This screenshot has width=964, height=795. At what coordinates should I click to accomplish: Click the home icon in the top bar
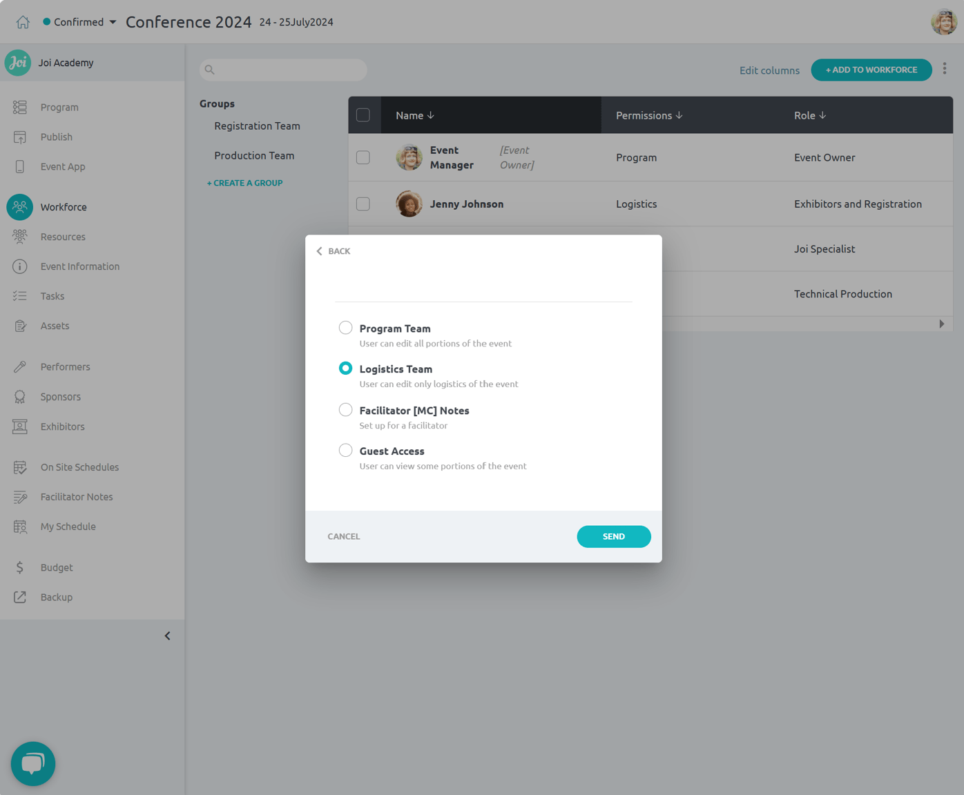(x=23, y=21)
